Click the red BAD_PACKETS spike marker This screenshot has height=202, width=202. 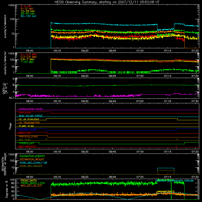click(176, 146)
